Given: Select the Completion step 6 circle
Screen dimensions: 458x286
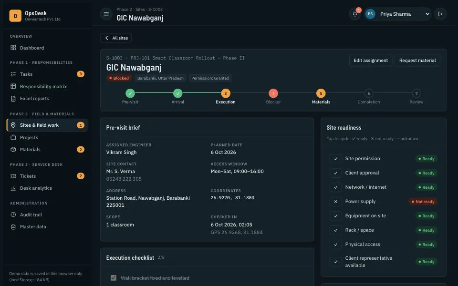Looking at the screenshot, I should coord(369,93).
